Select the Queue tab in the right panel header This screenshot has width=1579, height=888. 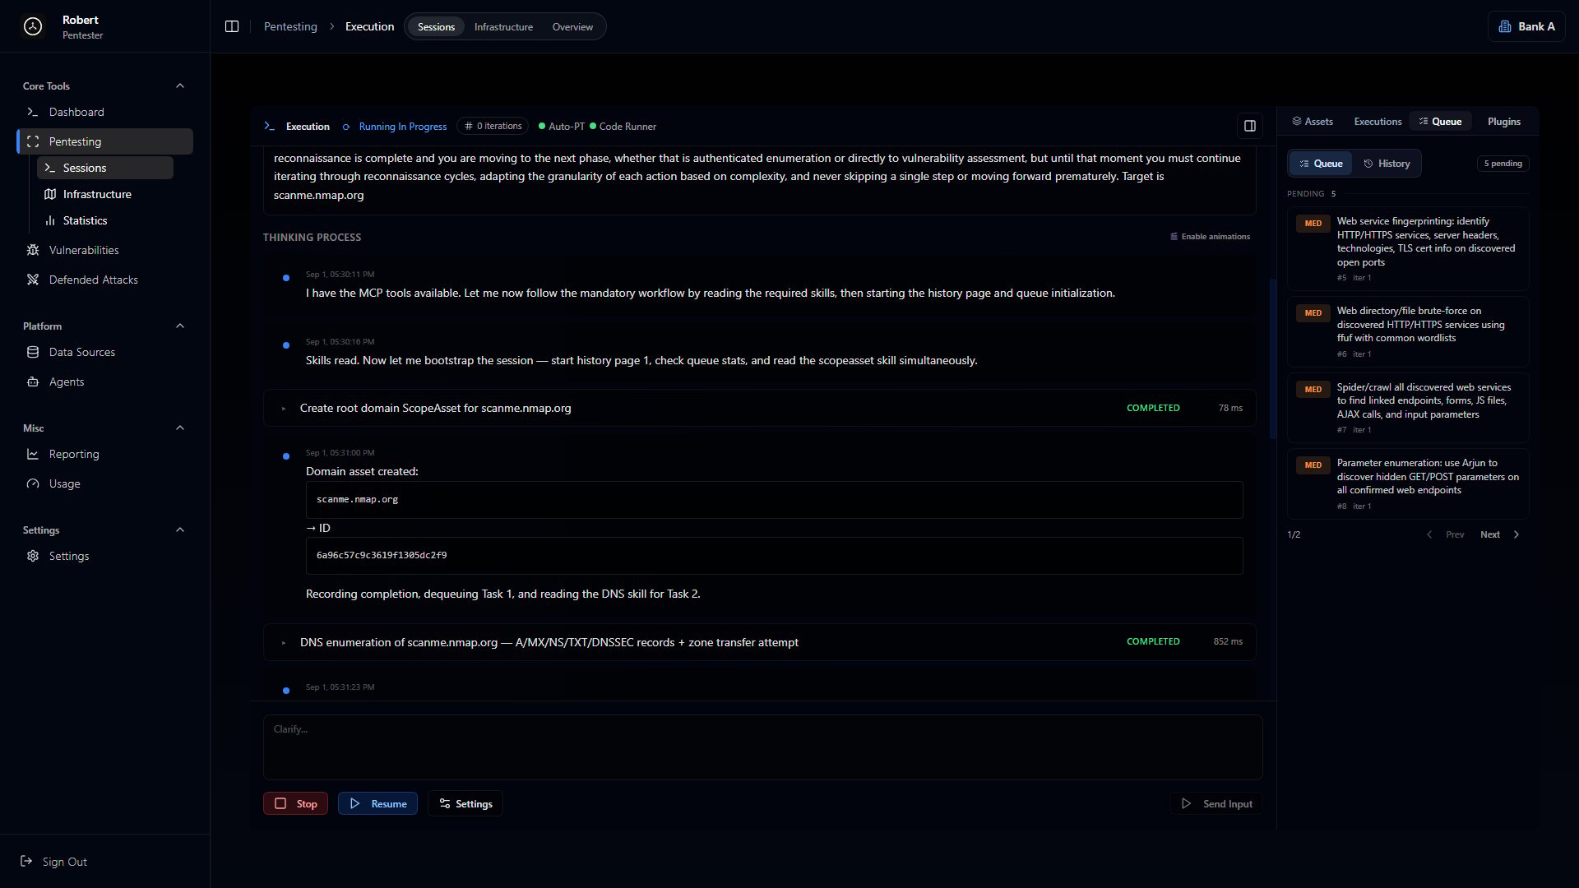1440,121
